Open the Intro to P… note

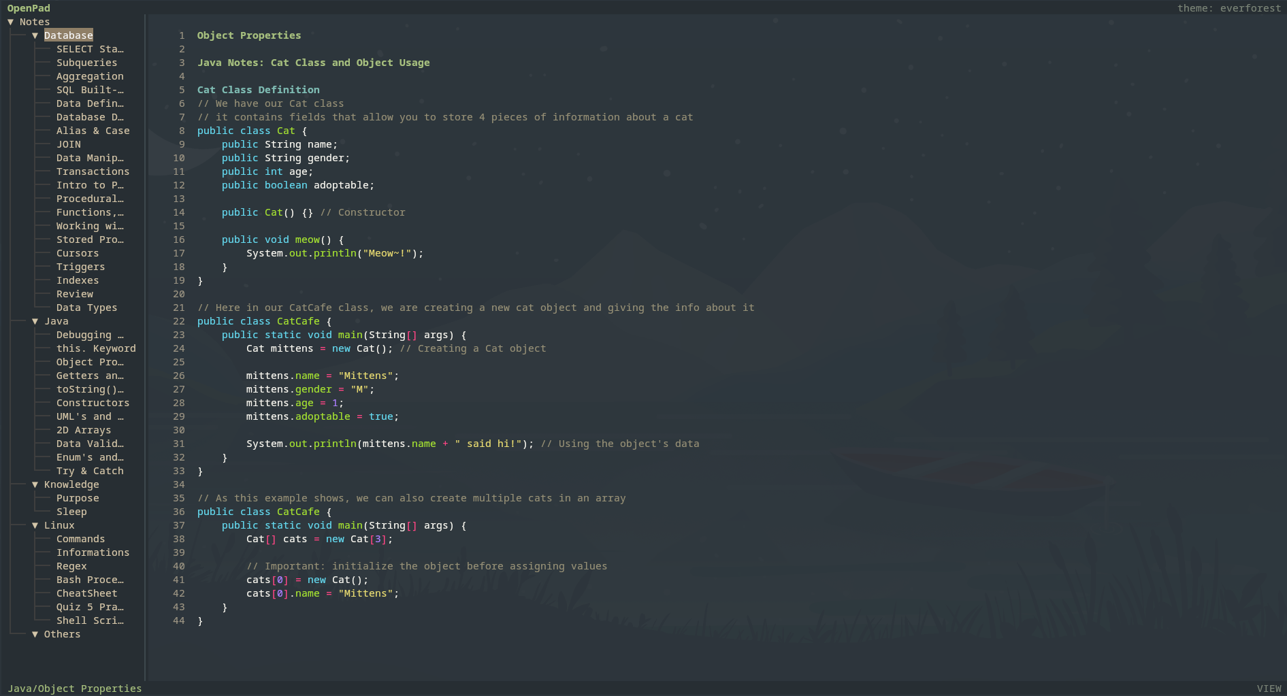[x=90, y=185]
